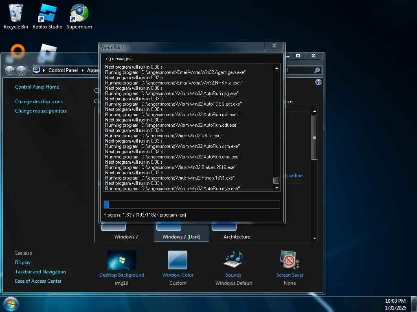
Task: Go forward in Control Panel navigation
Action: coord(21,70)
